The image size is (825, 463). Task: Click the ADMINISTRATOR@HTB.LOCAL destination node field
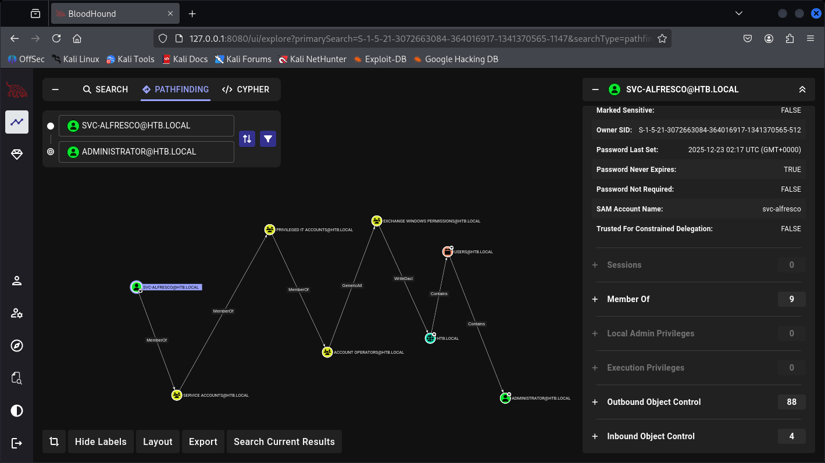(x=147, y=152)
